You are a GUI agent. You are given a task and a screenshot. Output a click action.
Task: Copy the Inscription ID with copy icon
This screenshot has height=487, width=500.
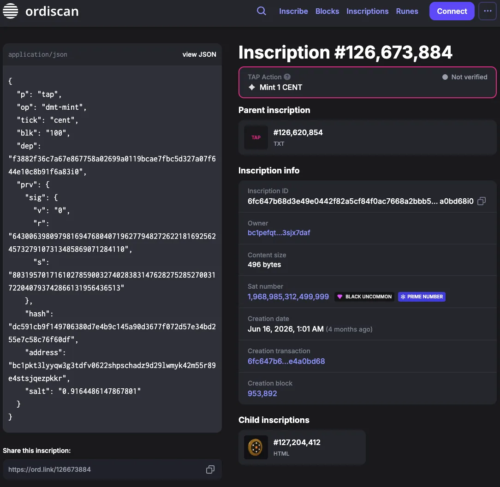coord(482,201)
